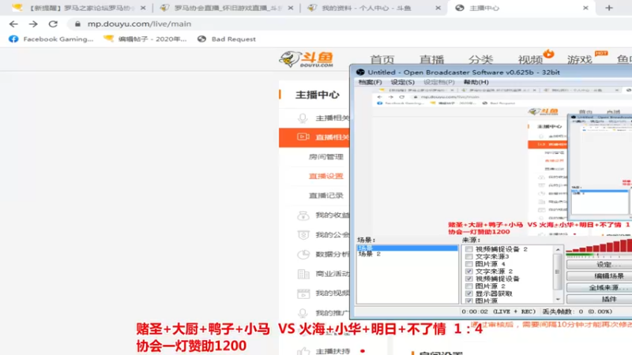Click the OBS 插件 button
Viewport: 632px width, 355px height.
tap(600, 299)
